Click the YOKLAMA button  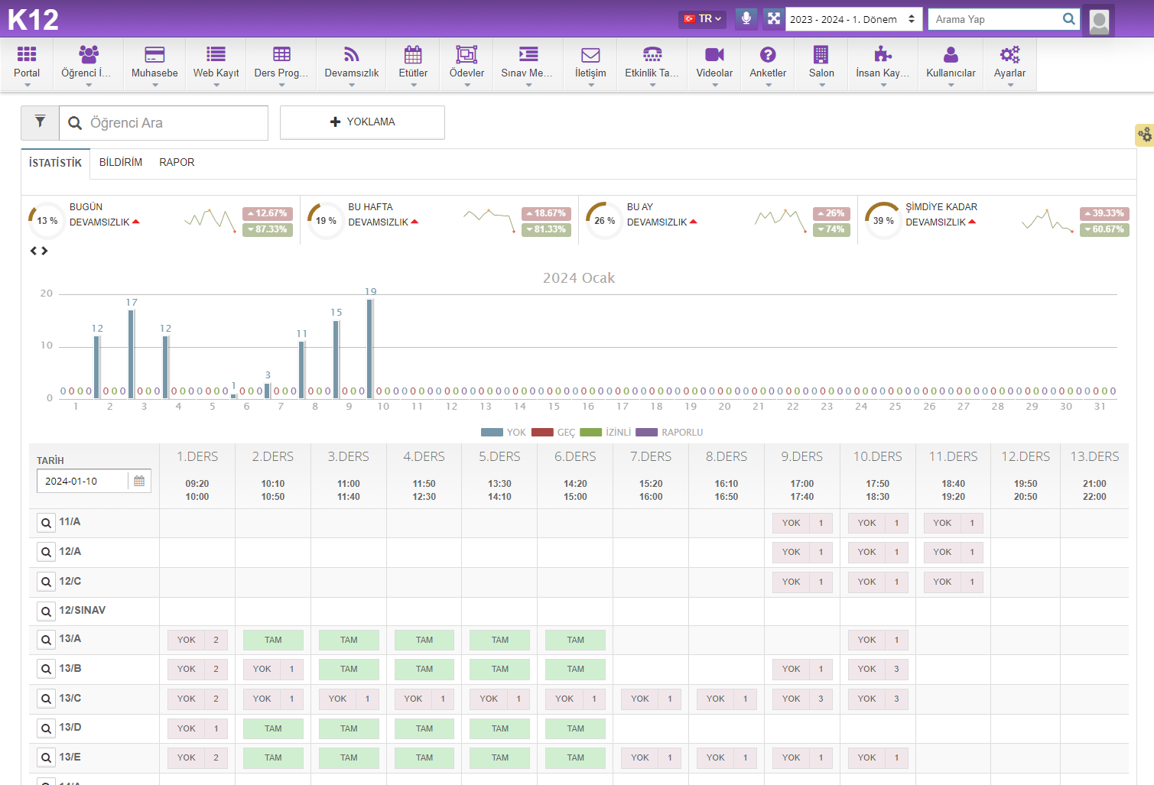point(362,122)
